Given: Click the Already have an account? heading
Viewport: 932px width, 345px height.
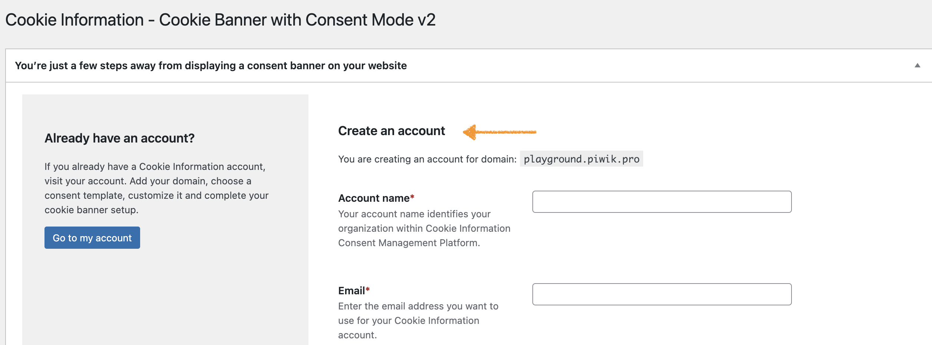Looking at the screenshot, I should (x=119, y=138).
